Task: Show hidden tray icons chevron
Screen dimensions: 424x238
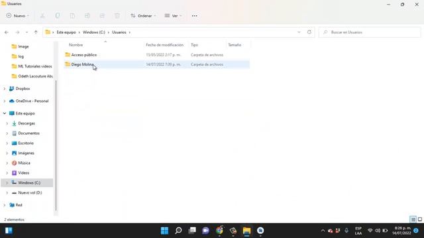Action: [x=323, y=231]
